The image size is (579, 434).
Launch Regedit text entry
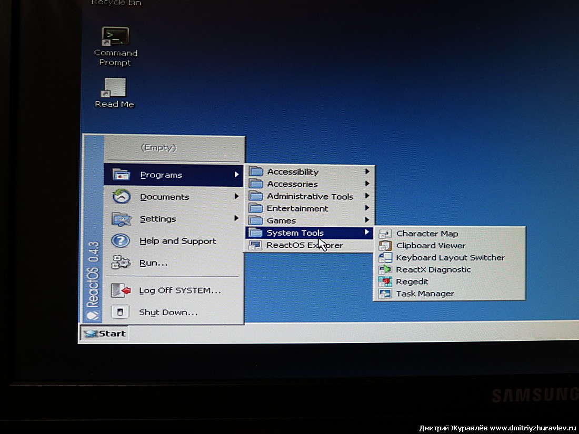coord(412,281)
